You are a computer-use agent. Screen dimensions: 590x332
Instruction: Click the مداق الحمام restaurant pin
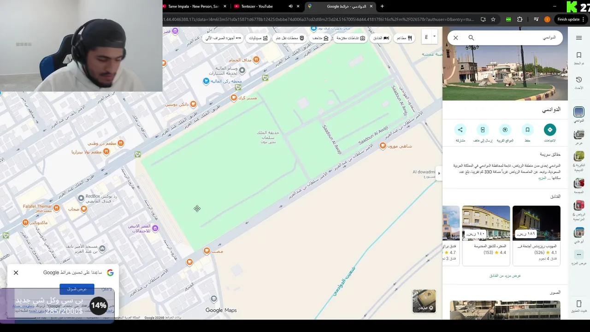(256, 59)
